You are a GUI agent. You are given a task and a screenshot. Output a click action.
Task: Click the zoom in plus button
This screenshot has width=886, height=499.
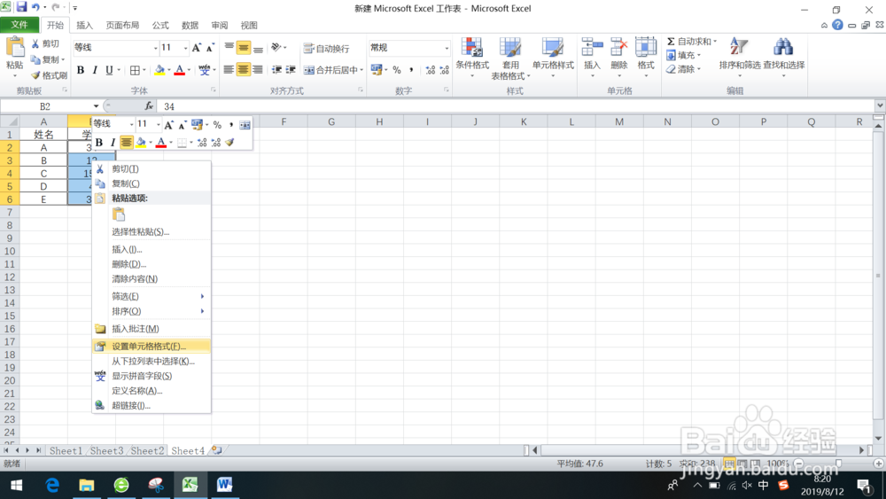click(x=878, y=464)
